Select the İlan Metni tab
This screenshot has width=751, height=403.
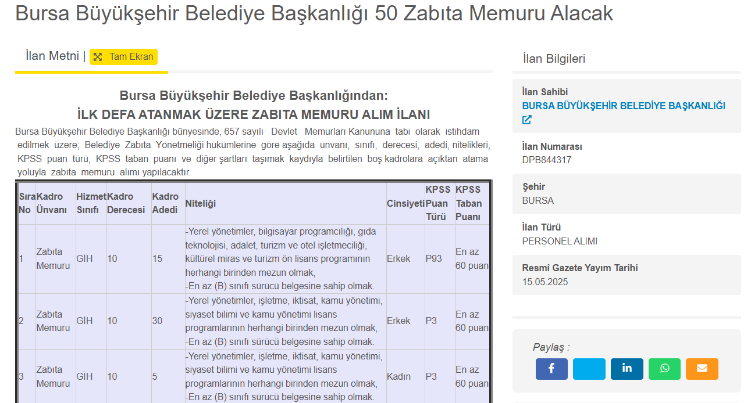pyautogui.click(x=52, y=56)
